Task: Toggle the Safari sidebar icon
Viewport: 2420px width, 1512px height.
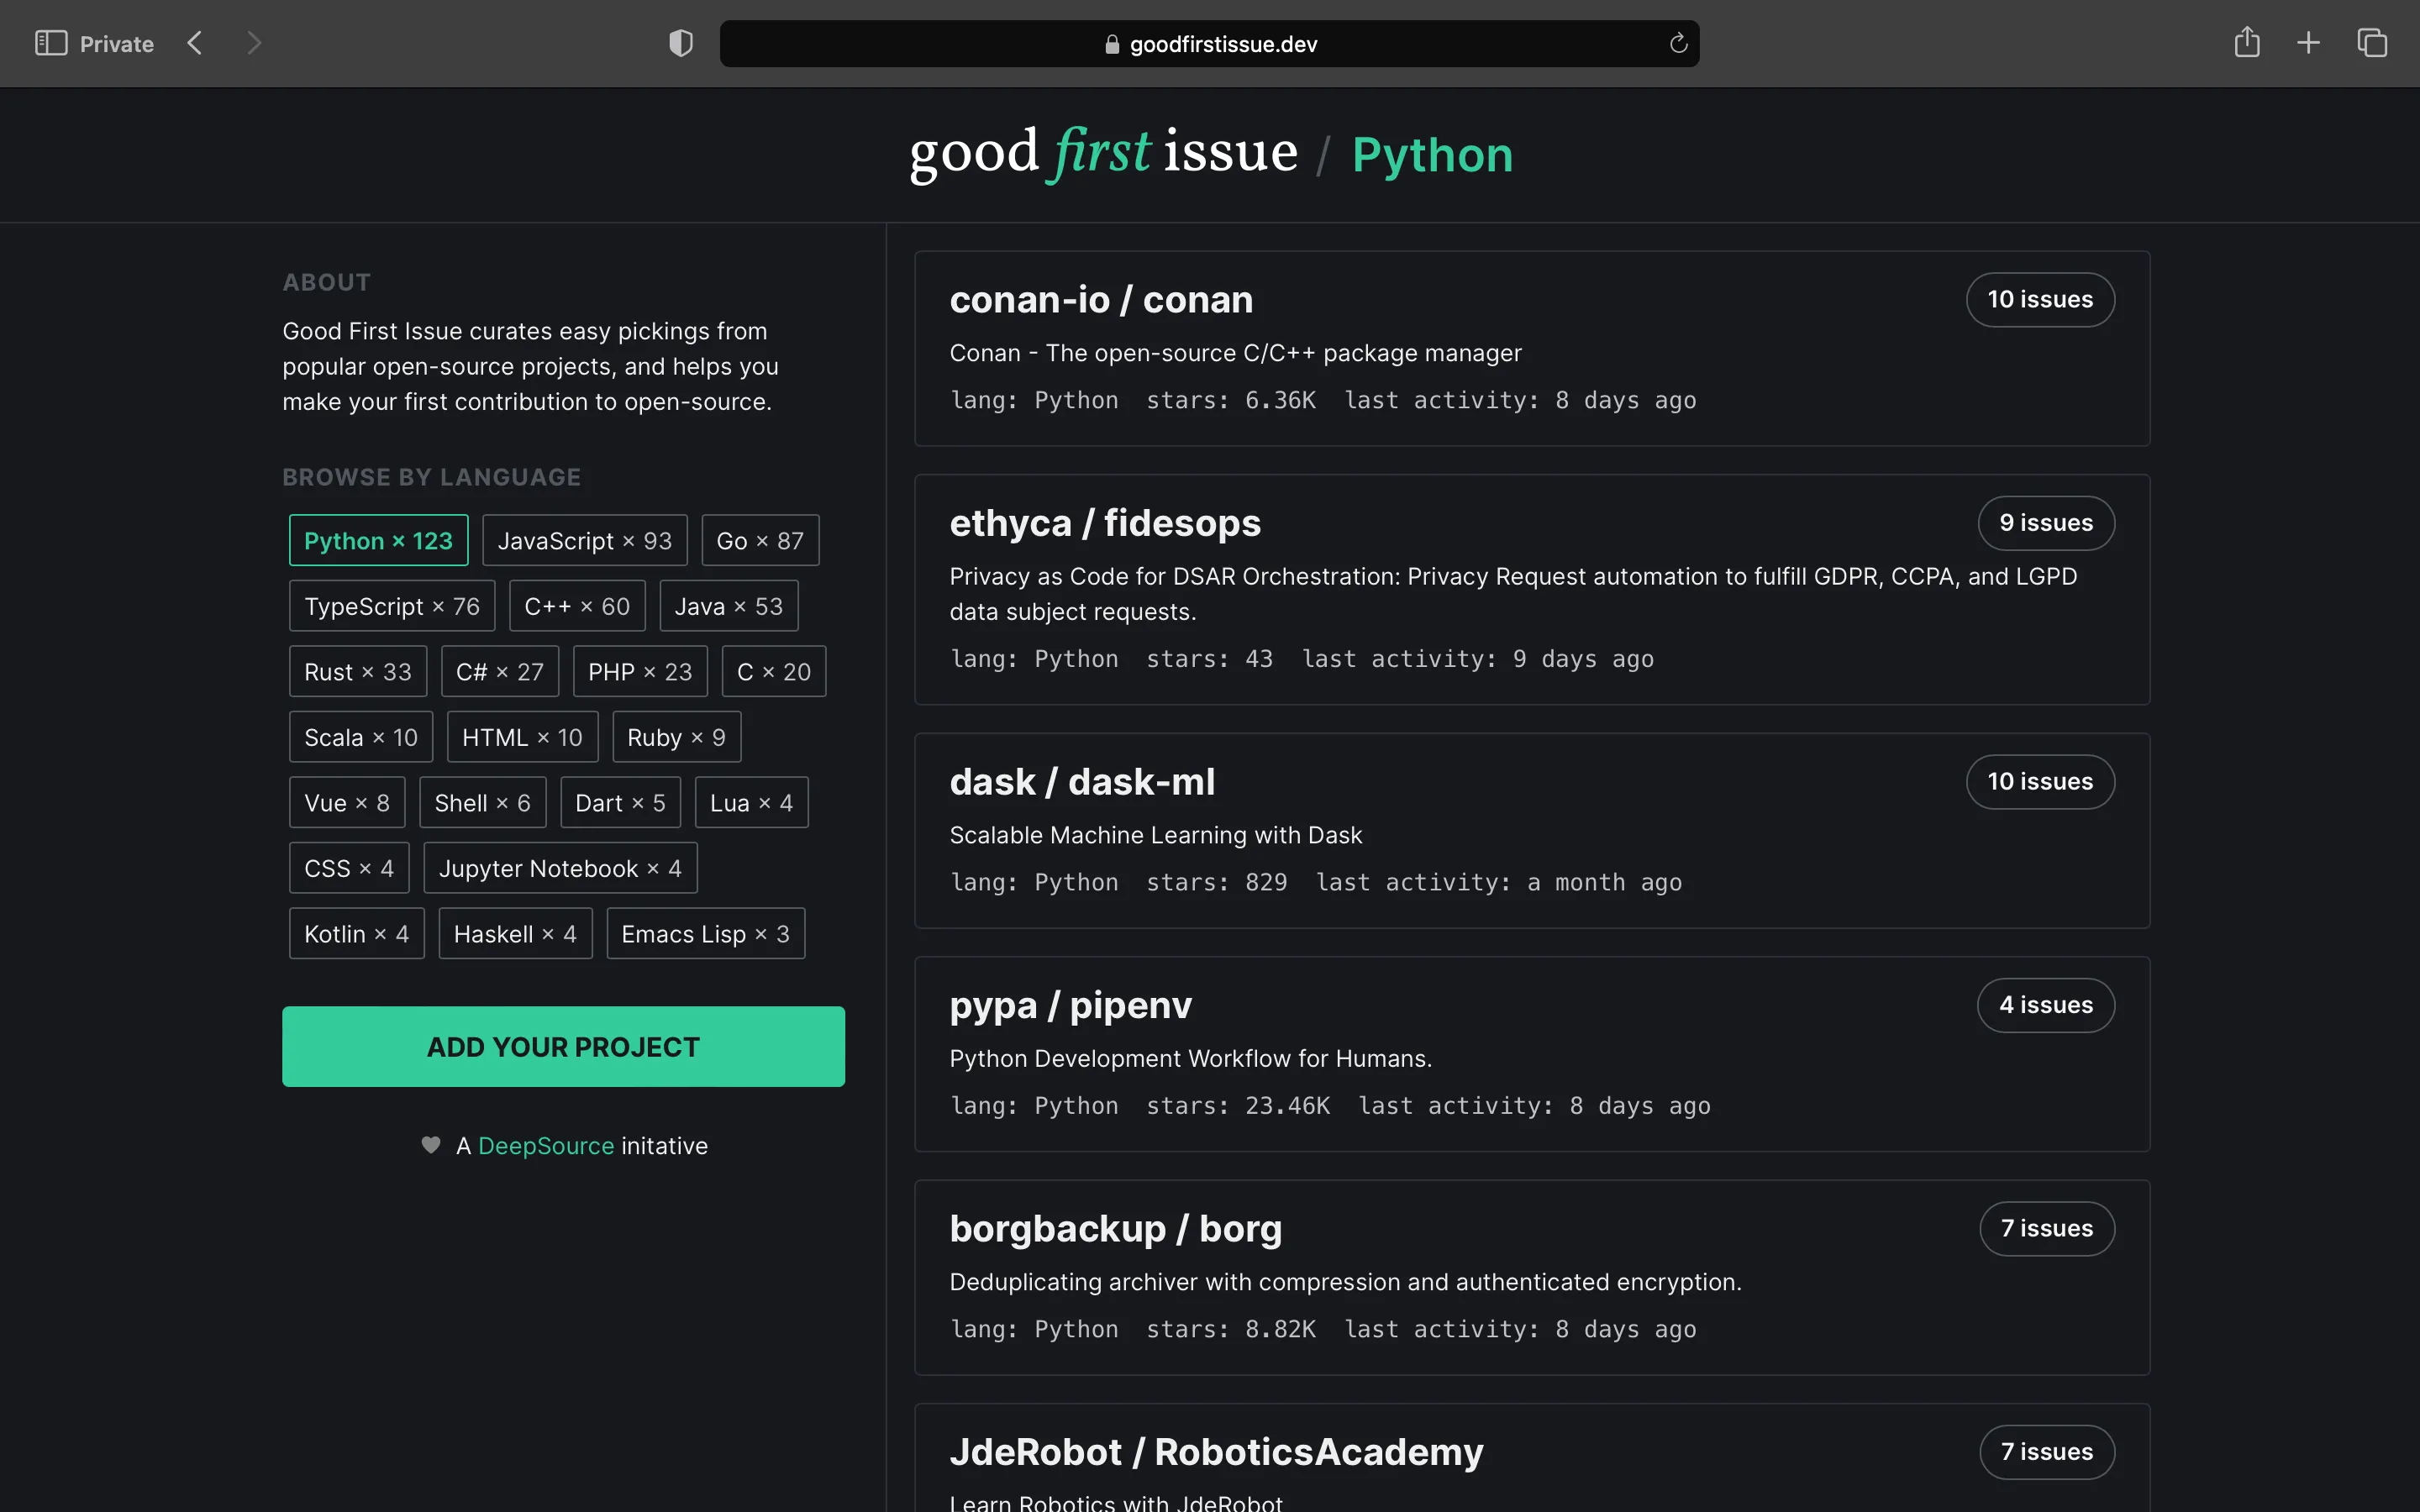Action: (51, 43)
